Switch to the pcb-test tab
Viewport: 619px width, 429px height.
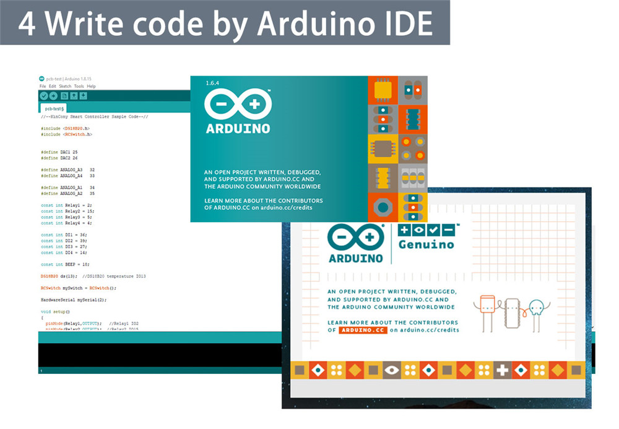[54, 109]
